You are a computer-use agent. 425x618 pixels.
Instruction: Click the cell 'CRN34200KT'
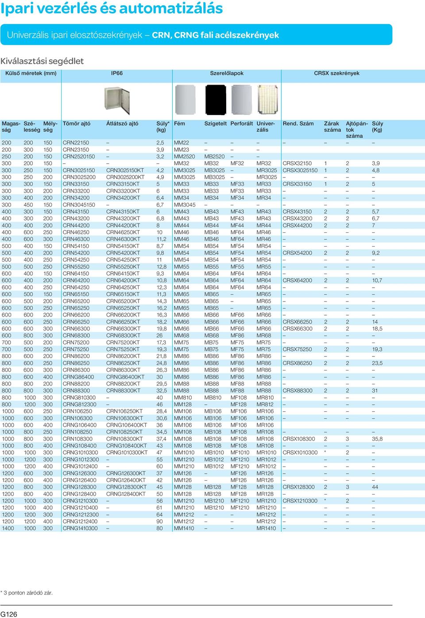(123, 198)
